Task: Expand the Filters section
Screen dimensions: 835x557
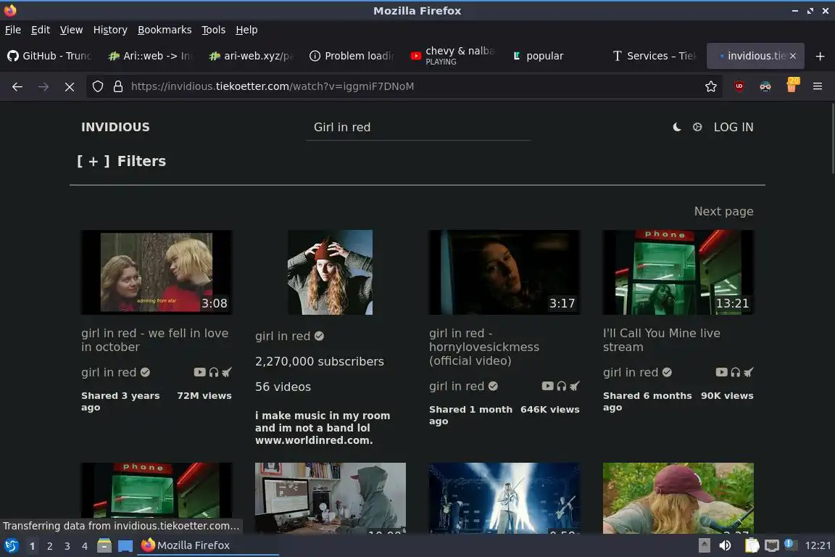Action: 122,161
